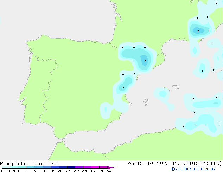The height and width of the screenshot is (172, 223).
Task: Select the legend swatch between 35 and 40
Action: tap(87, 167)
